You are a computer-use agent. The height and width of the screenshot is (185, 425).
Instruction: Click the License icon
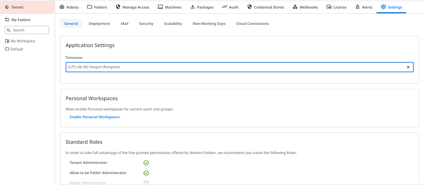329,7
